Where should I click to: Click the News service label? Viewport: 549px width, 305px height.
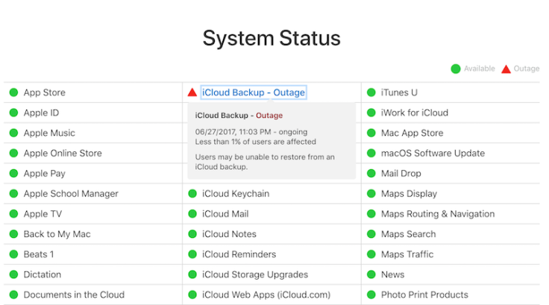(393, 274)
